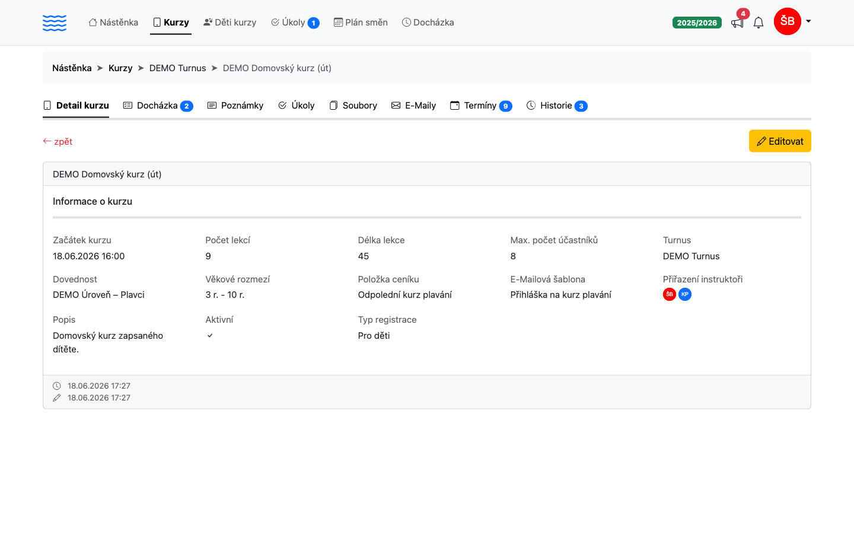Image resolution: width=854 pixels, height=534 pixels.
Task: Expand the user menu caret arrow
Action: (808, 21)
